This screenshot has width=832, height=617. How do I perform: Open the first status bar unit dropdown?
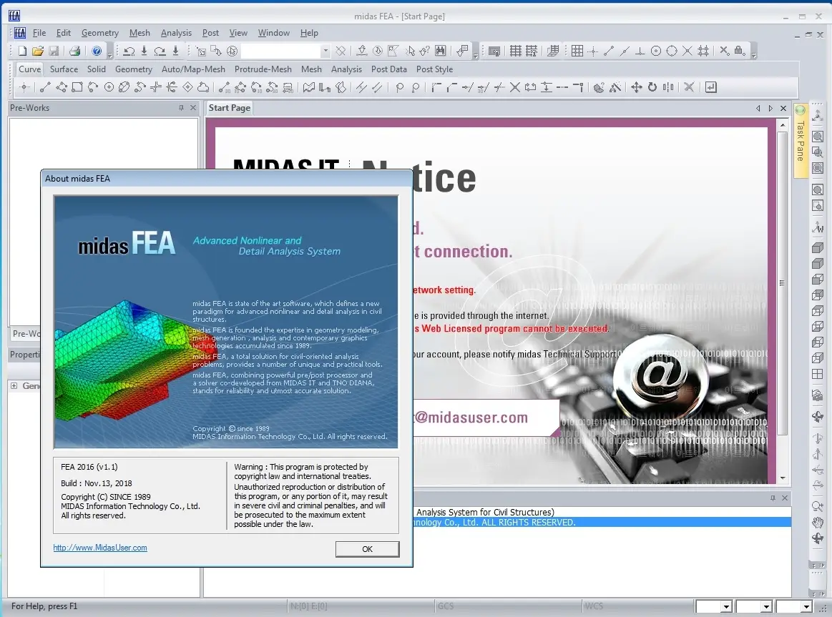726,606
